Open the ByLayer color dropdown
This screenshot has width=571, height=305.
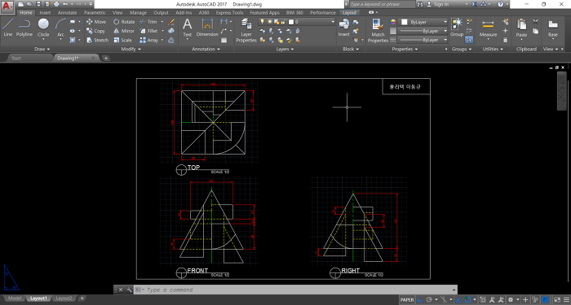(x=423, y=22)
